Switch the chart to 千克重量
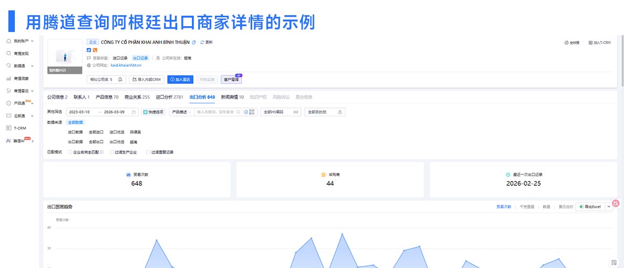 pyautogui.click(x=528, y=207)
